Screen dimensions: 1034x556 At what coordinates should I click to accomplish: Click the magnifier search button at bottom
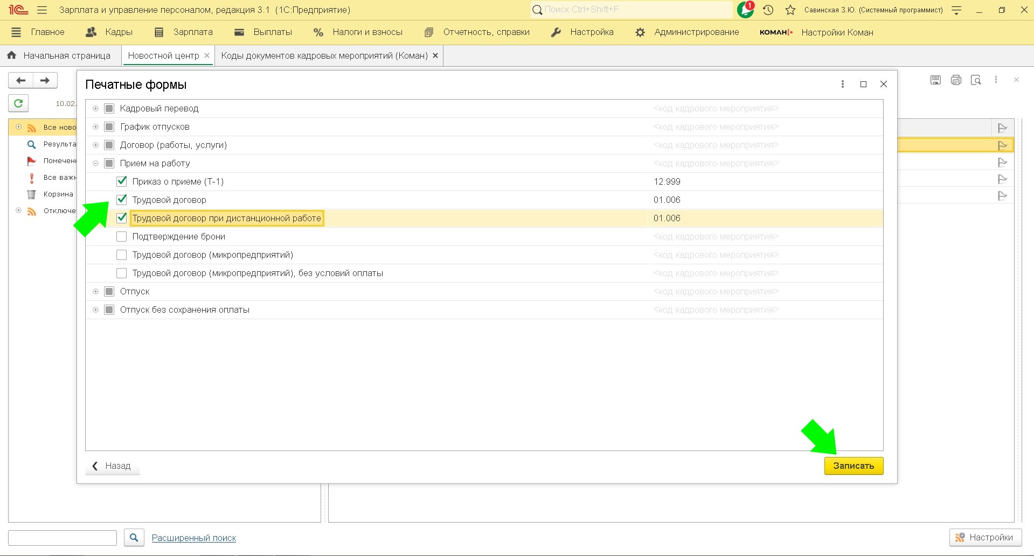pyautogui.click(x=134, y=537)
